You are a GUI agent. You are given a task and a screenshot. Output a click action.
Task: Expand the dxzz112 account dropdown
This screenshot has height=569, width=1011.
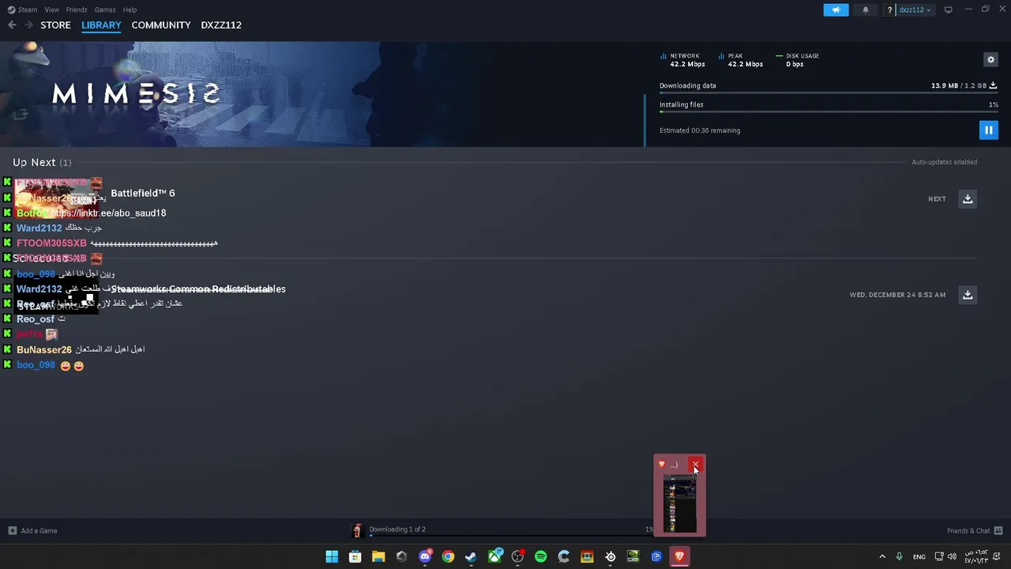915,9
